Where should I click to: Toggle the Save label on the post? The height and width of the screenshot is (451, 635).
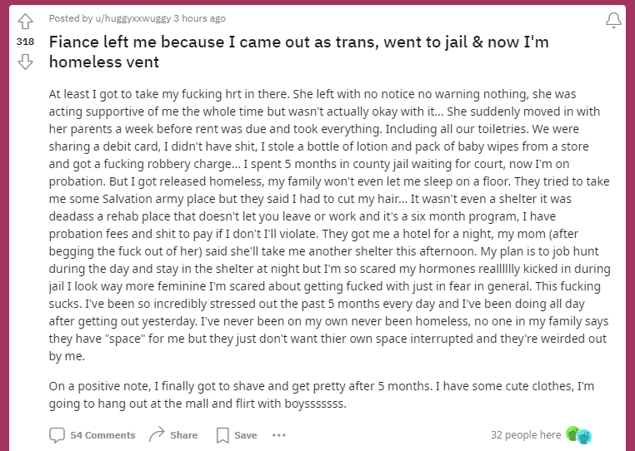pos(246,435)
